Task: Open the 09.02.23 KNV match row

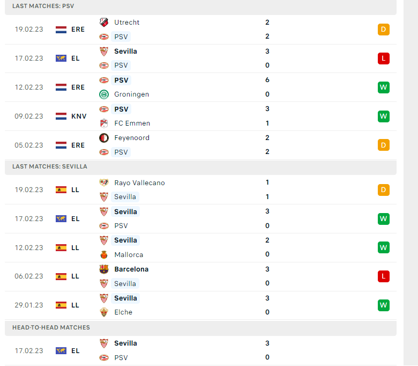Action: click(214, 116)
